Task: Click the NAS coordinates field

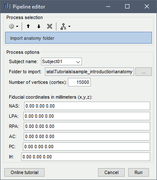Action: pyautogui.click(x=87, y=106)
